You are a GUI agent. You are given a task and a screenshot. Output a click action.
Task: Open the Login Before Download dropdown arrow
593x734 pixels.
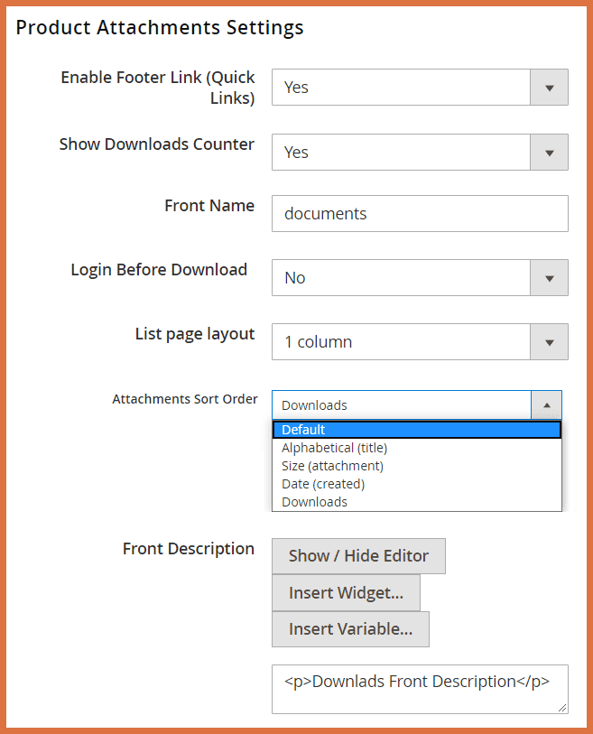(549, 277)
